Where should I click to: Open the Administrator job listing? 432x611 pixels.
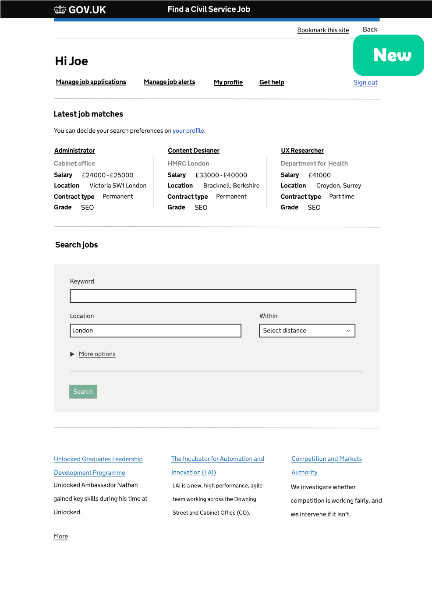(74, 151)
